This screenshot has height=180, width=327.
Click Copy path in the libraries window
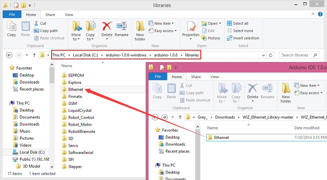[46, 31]
